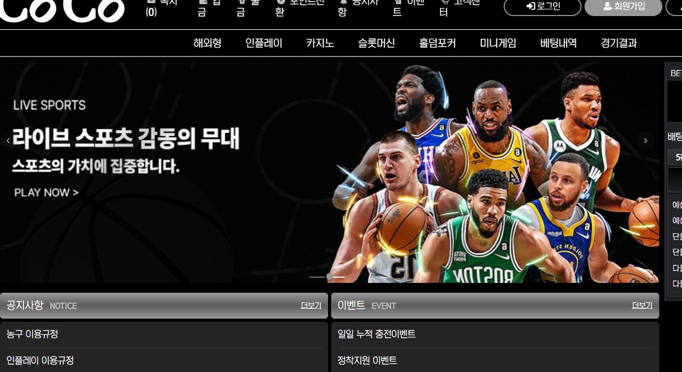
Task: Go to the 카지노 section
Action: coord(320,43)
